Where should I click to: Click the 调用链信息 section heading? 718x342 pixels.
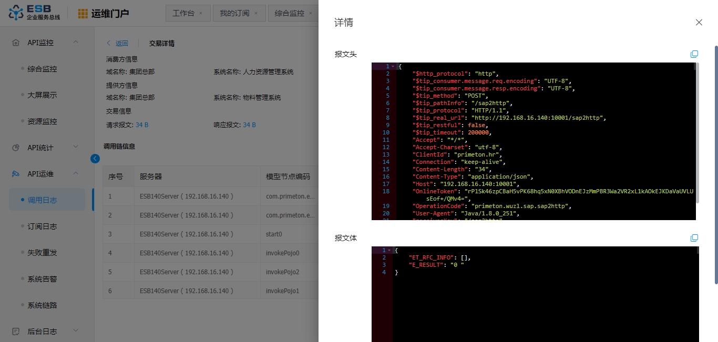tap(119, 147)
